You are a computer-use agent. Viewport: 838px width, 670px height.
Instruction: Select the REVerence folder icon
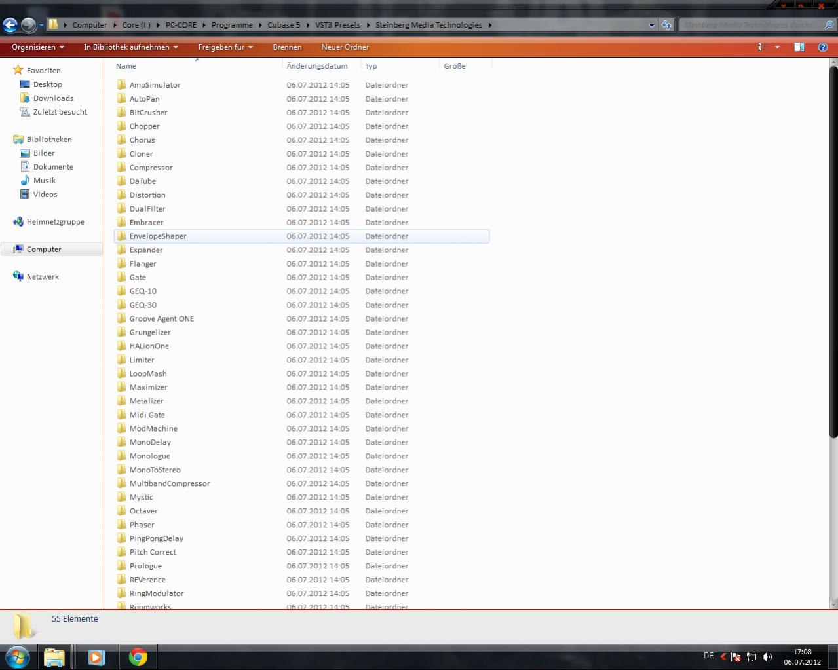click(x=121, y=580)
